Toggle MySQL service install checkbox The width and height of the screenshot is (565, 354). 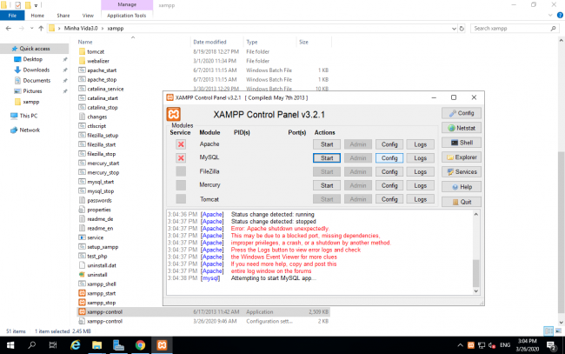(181, 158)
